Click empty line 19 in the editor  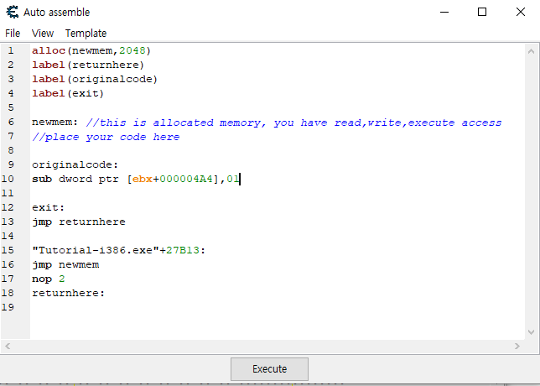[x=278, y=307]
